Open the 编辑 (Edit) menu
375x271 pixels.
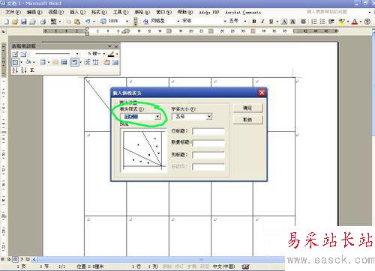[x=34, y=12]
